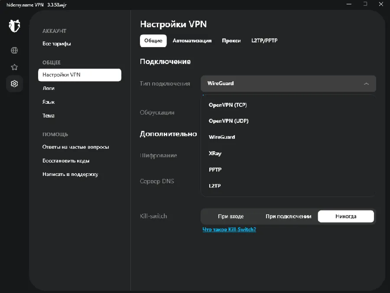Set Kill-switch to При входе
Viewport: 390px width, 293px height.
pyautogui.click(x=231, y=217)
